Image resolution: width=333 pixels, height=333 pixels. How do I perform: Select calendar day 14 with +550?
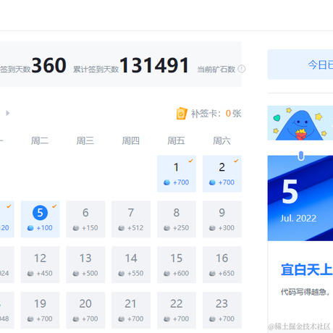pos(131,265)
